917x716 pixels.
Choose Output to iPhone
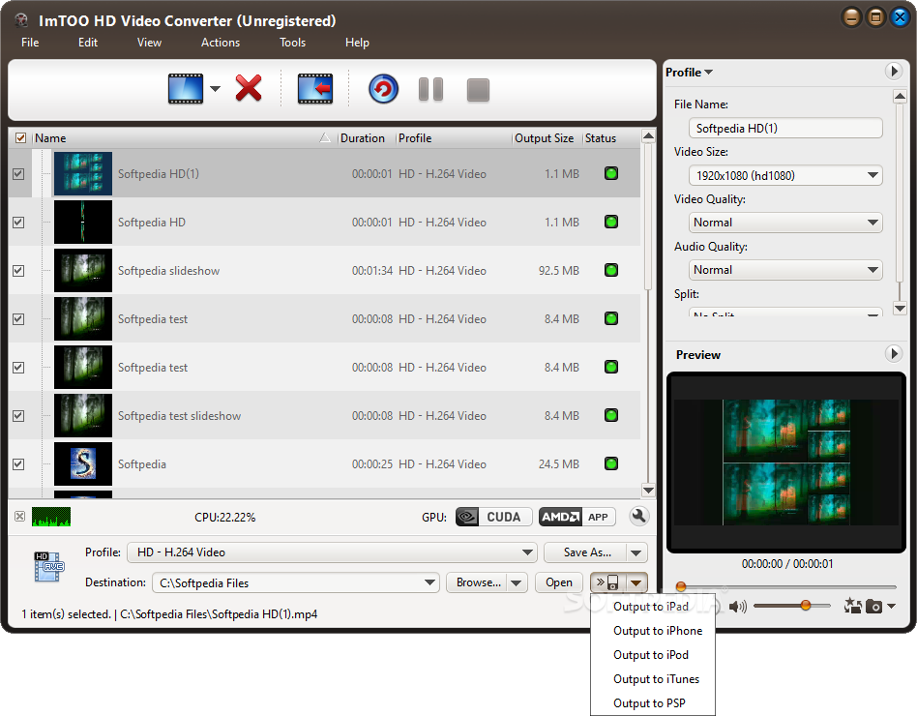tap(653, 631)
